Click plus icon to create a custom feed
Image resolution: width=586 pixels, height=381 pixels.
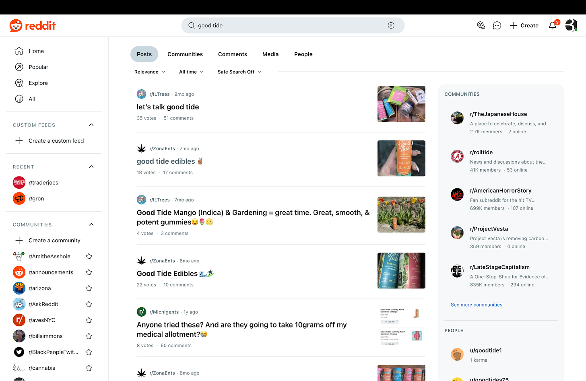tap(19, 141)
